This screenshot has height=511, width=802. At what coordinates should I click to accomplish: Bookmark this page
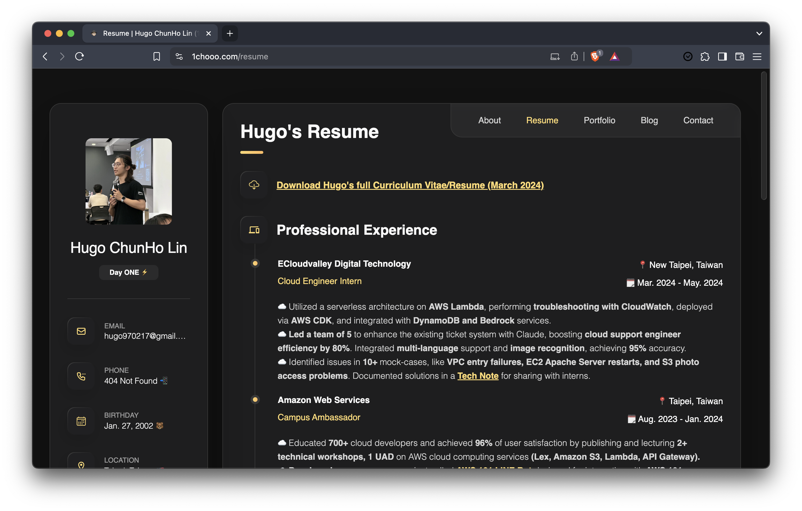click(x=156, y=56)
